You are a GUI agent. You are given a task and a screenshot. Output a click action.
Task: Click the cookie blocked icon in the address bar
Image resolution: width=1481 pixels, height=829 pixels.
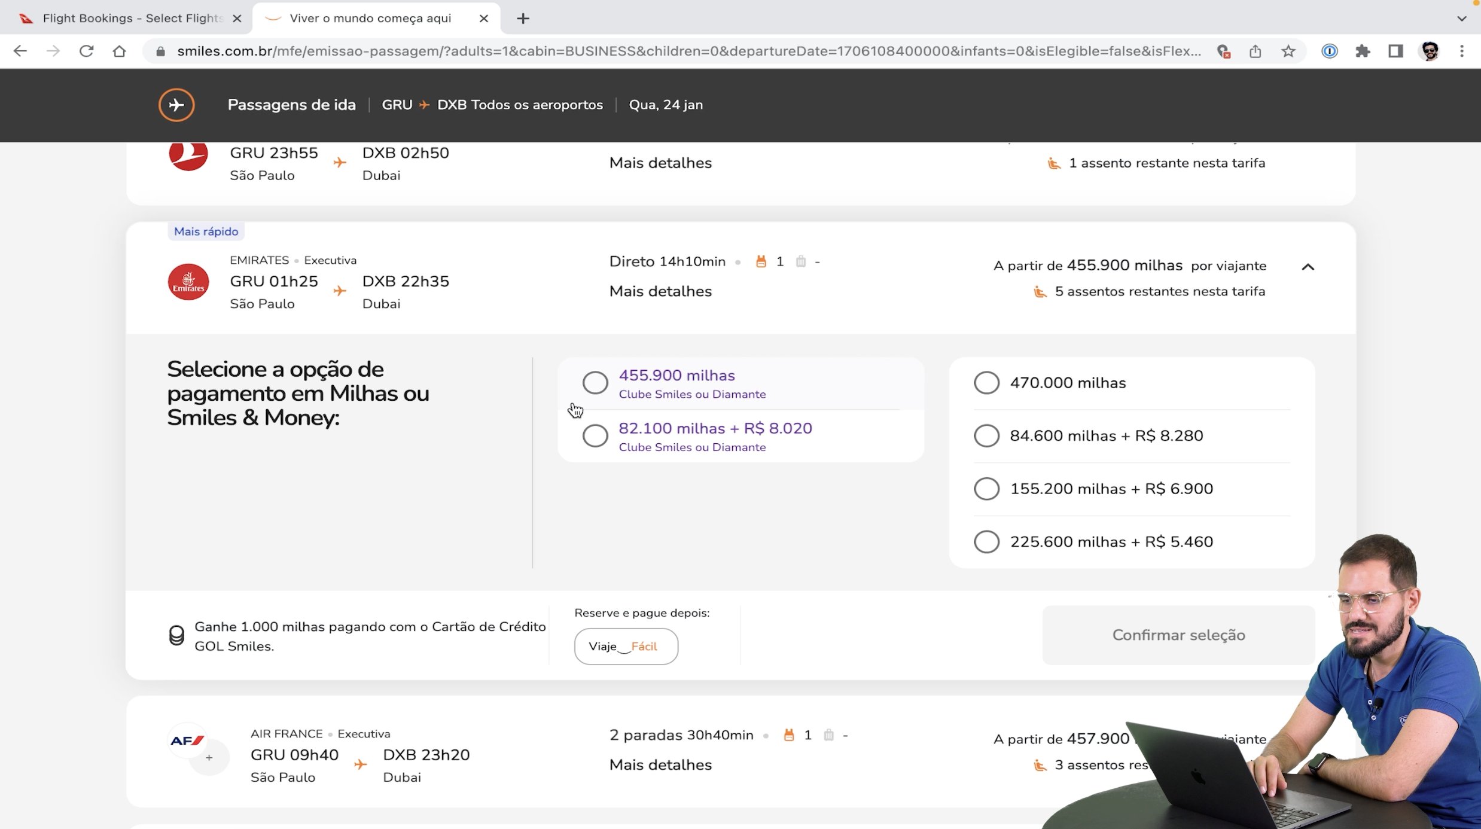tap(1223, 51)
